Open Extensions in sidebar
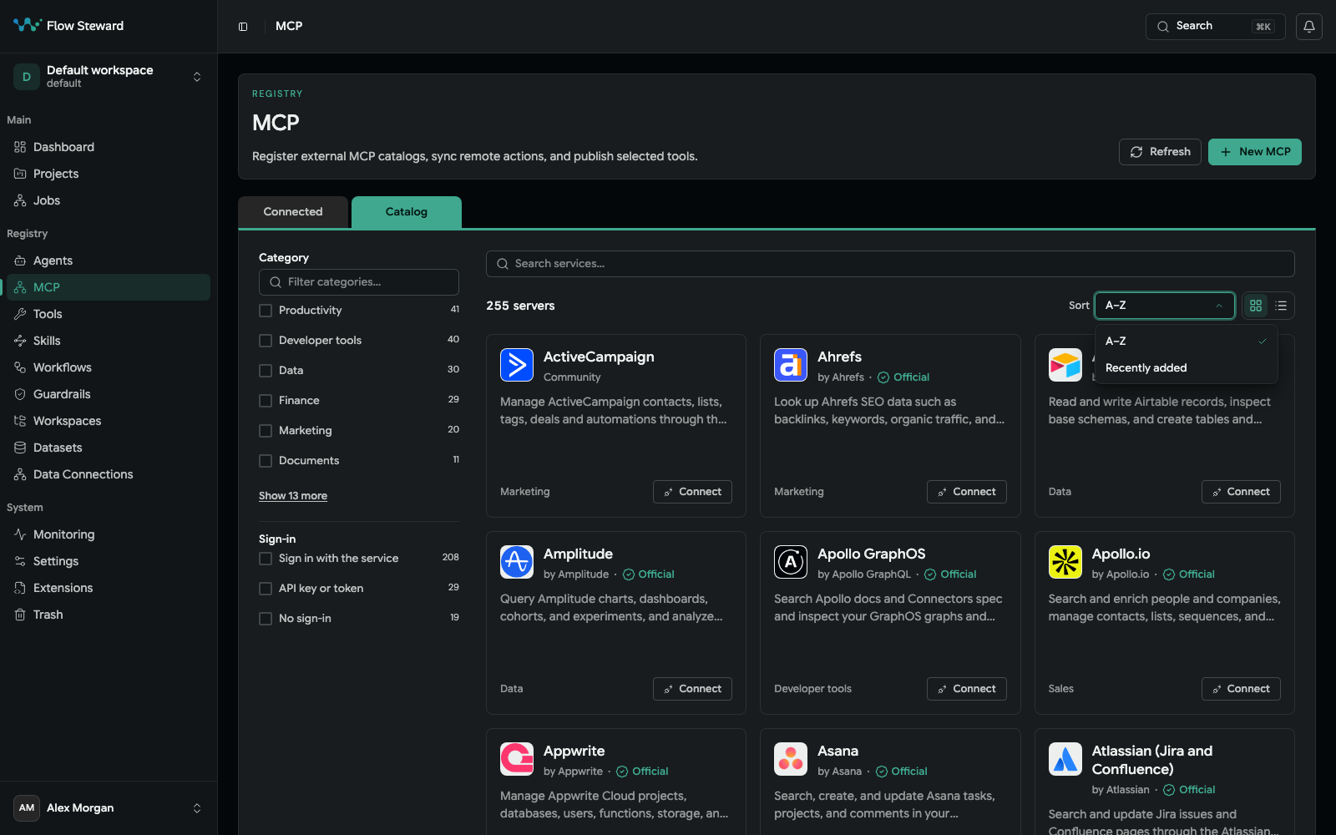The image size is (1336, 835). (x=109, y=588)
